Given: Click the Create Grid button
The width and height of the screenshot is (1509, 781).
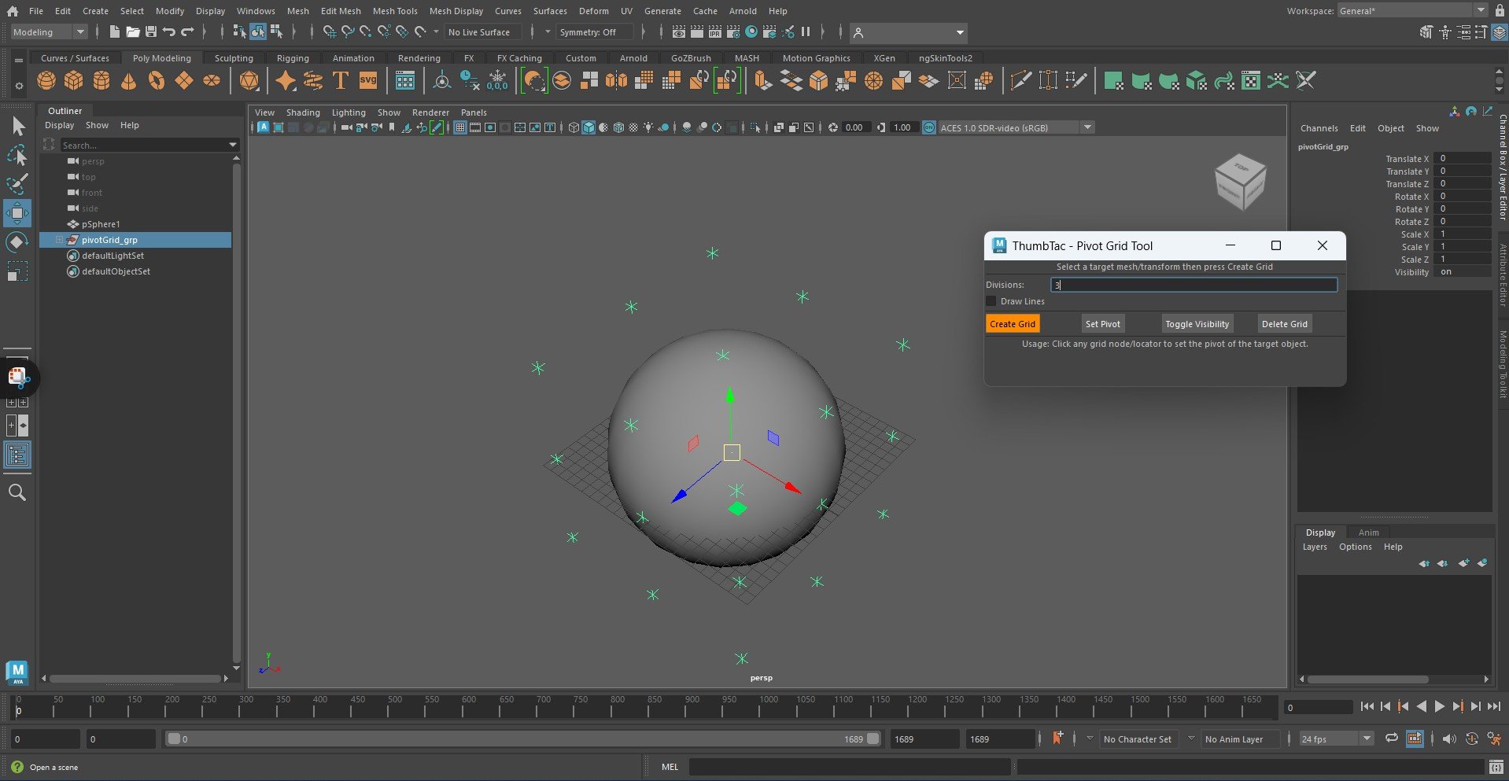Looking at the screenshot, I should [x=1012, y=324].
